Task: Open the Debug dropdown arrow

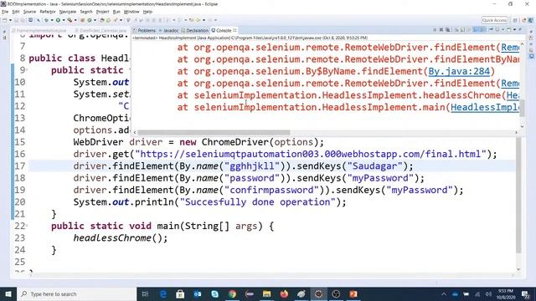Action: click(52, 20)
